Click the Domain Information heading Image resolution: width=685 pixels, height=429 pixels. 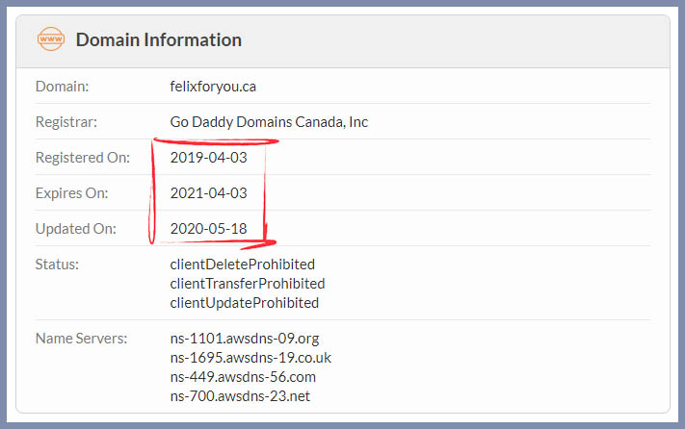(158, 40)
